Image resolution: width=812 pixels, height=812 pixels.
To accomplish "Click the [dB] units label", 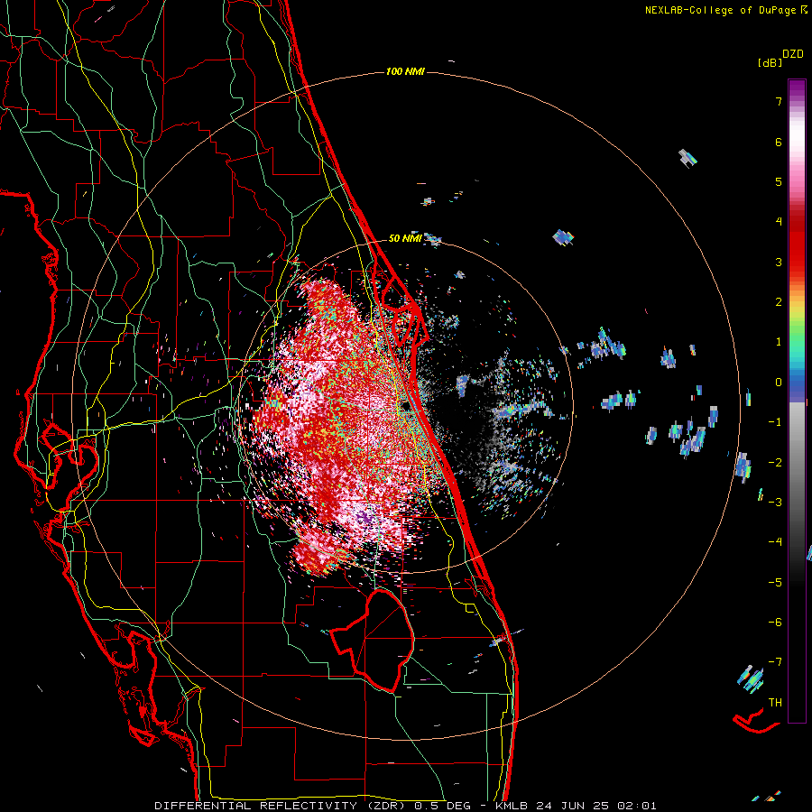I will pos(770,62).
